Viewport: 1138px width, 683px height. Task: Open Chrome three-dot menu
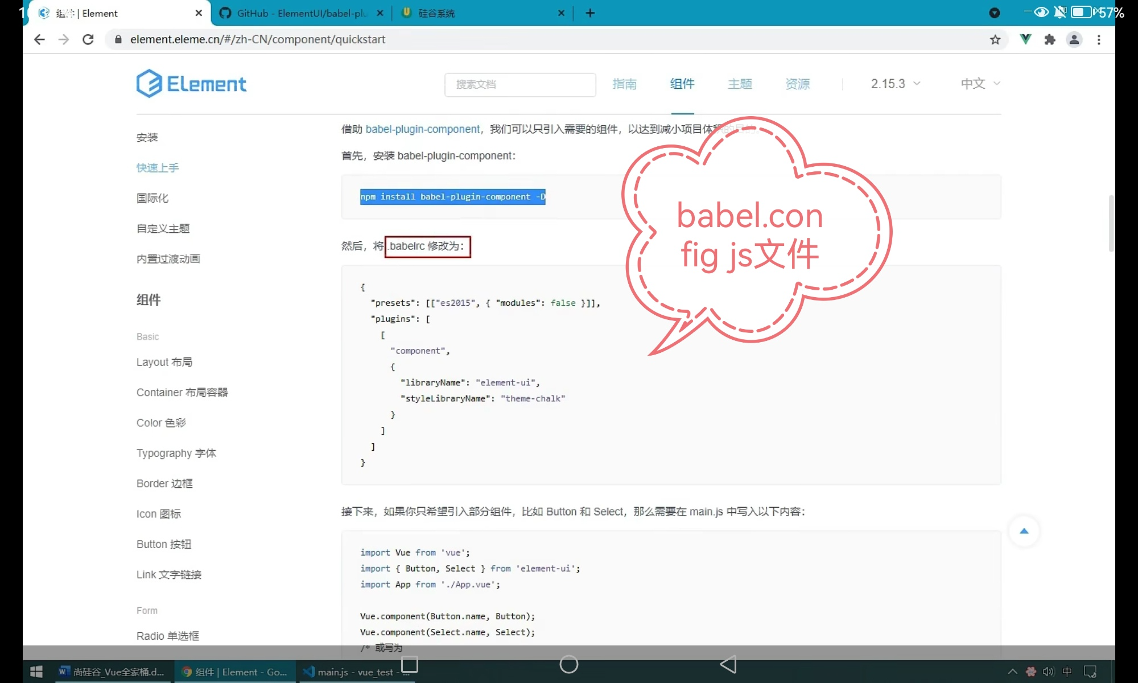pos(1099,39)
